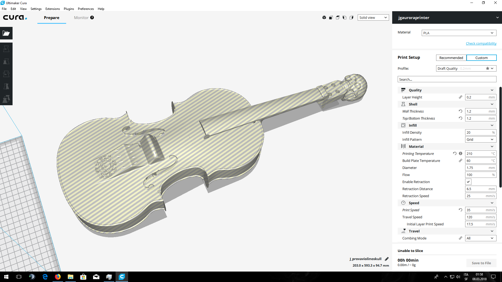Open the Help menu
This screenshot has height=282, width=502.
tap(101, 9)
